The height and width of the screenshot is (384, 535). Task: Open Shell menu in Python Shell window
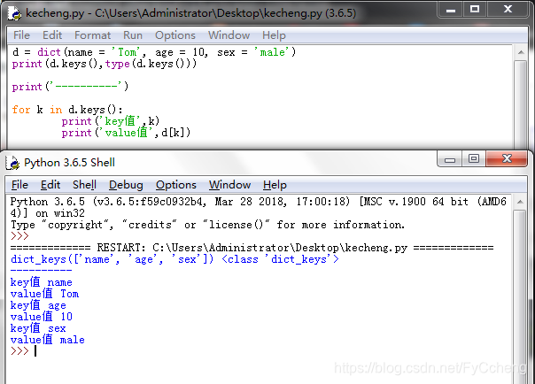(x=84, y=185)
